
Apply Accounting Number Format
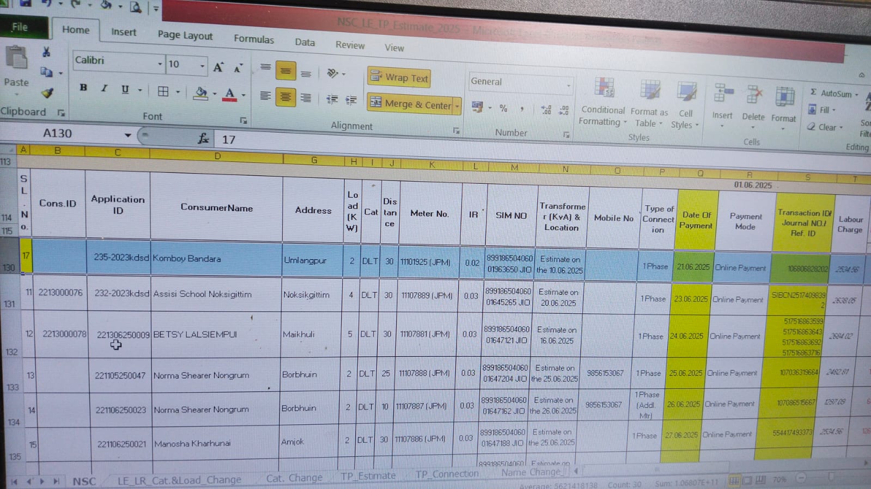[477, 107]
